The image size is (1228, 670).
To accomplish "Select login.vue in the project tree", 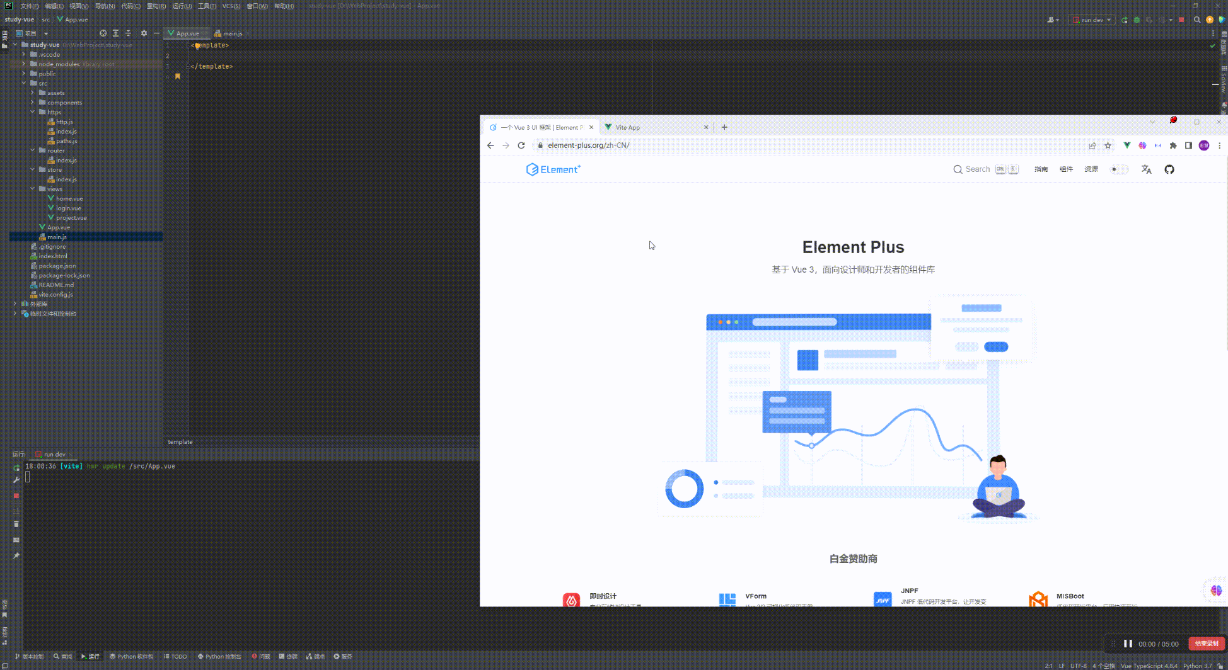I will pos(68,208).
